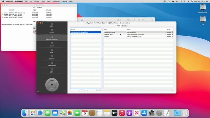Open Photos from the dock
The image size is (210, 118).
(x=70, y=113)
